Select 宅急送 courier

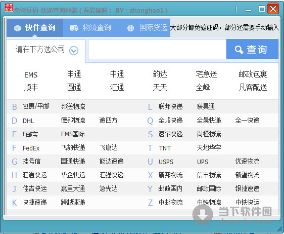coord(206,74)
